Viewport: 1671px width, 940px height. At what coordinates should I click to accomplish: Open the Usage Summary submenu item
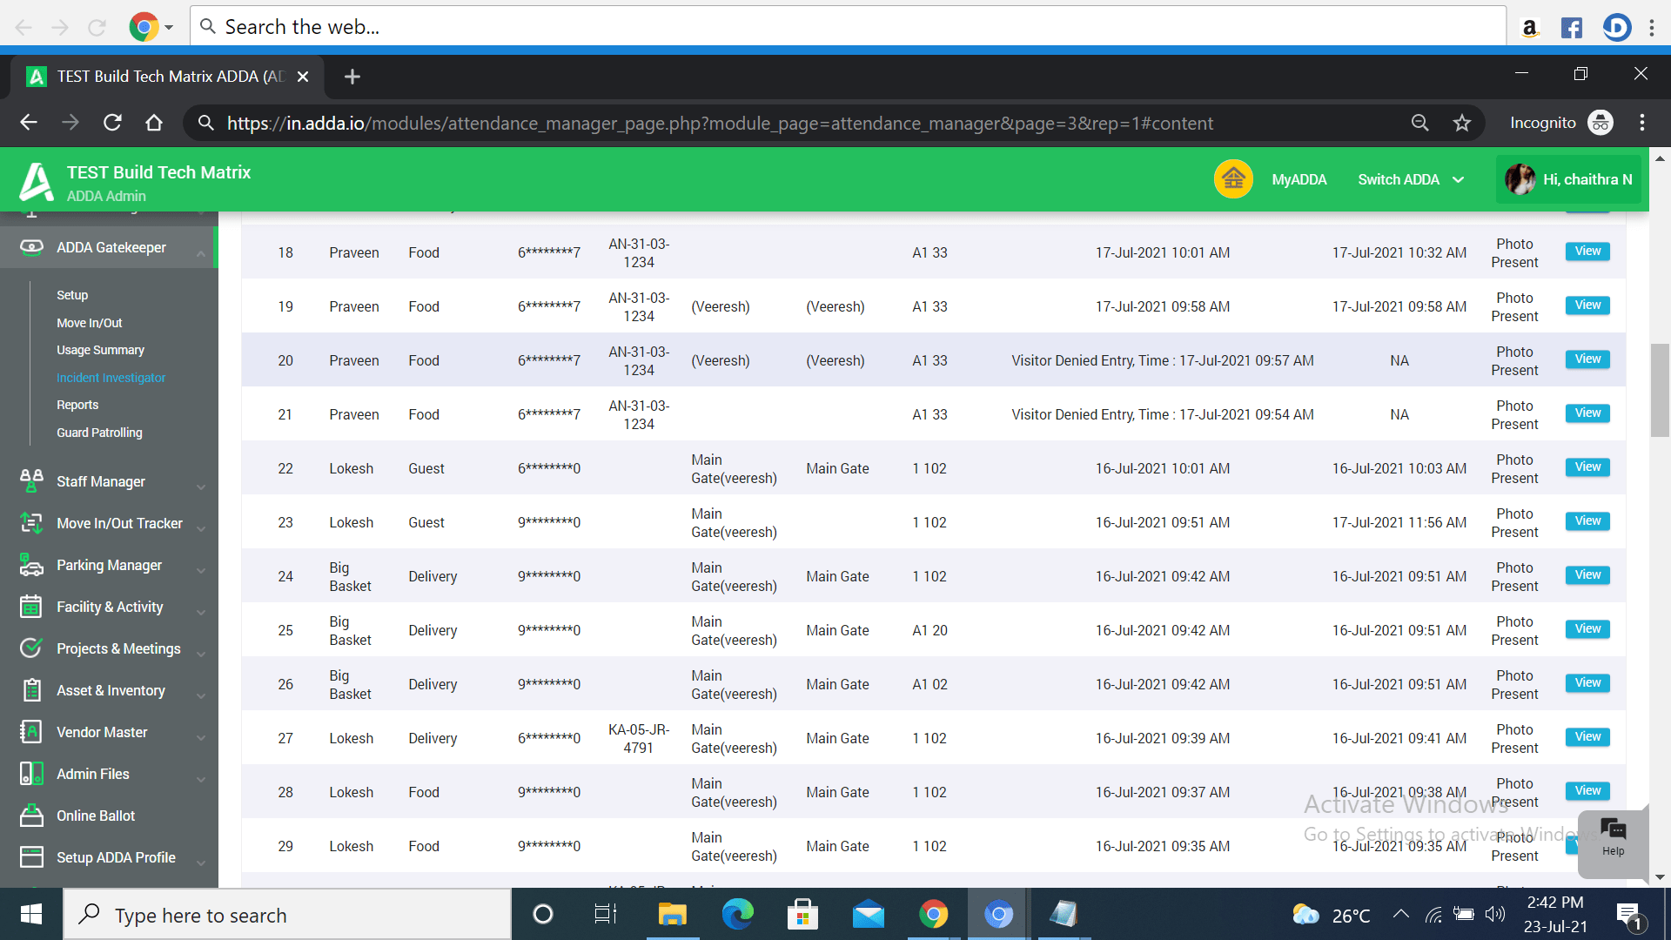[x=100, y=350]
